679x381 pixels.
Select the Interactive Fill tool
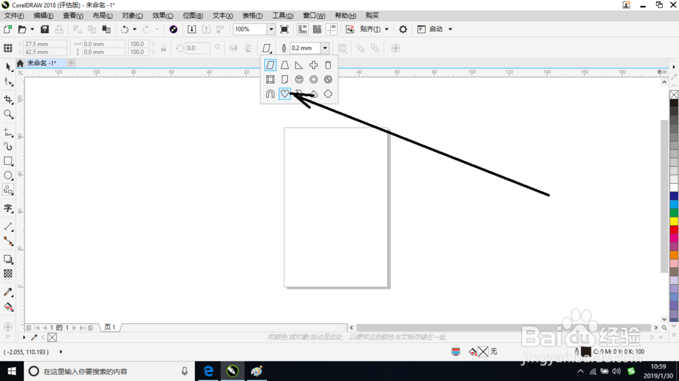tap(7, 306)
